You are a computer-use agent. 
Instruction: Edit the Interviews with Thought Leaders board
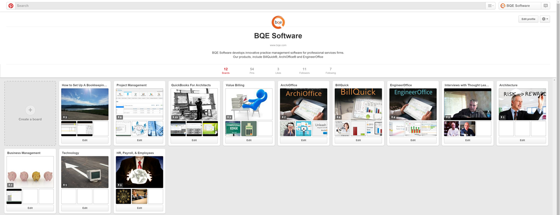tap(468, 140)
